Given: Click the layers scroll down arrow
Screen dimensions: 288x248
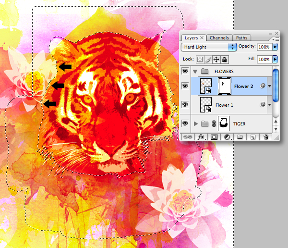Looking at the screenshot, I should point(276,129).
